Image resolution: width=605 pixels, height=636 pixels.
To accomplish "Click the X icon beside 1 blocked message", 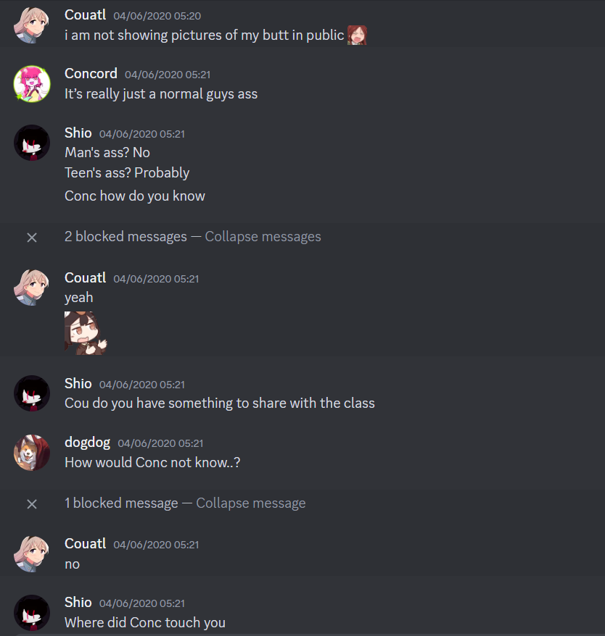I will click(32, 503).
